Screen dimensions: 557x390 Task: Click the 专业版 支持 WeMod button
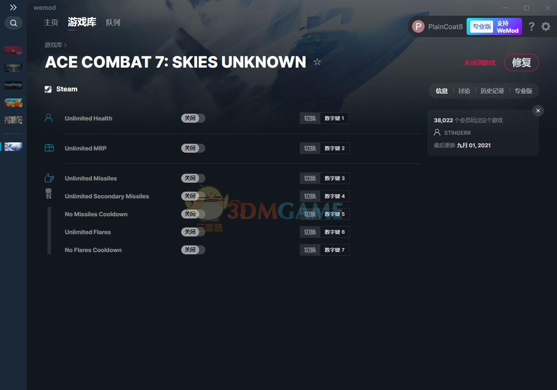pos(494,26)
